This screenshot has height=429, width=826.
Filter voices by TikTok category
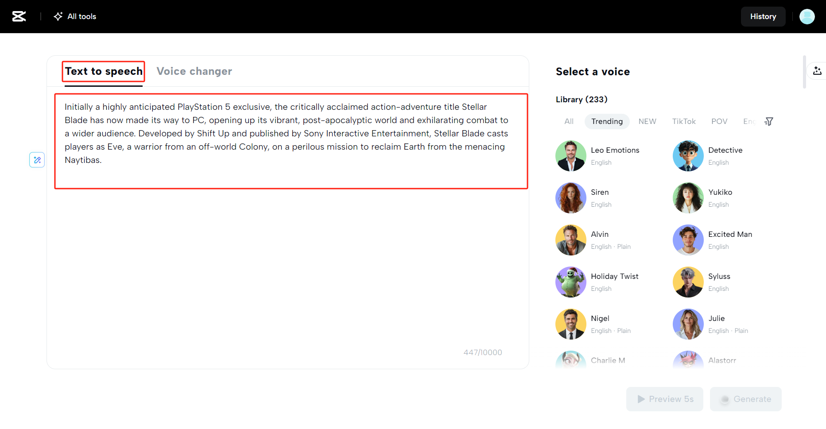pos(683,121)
